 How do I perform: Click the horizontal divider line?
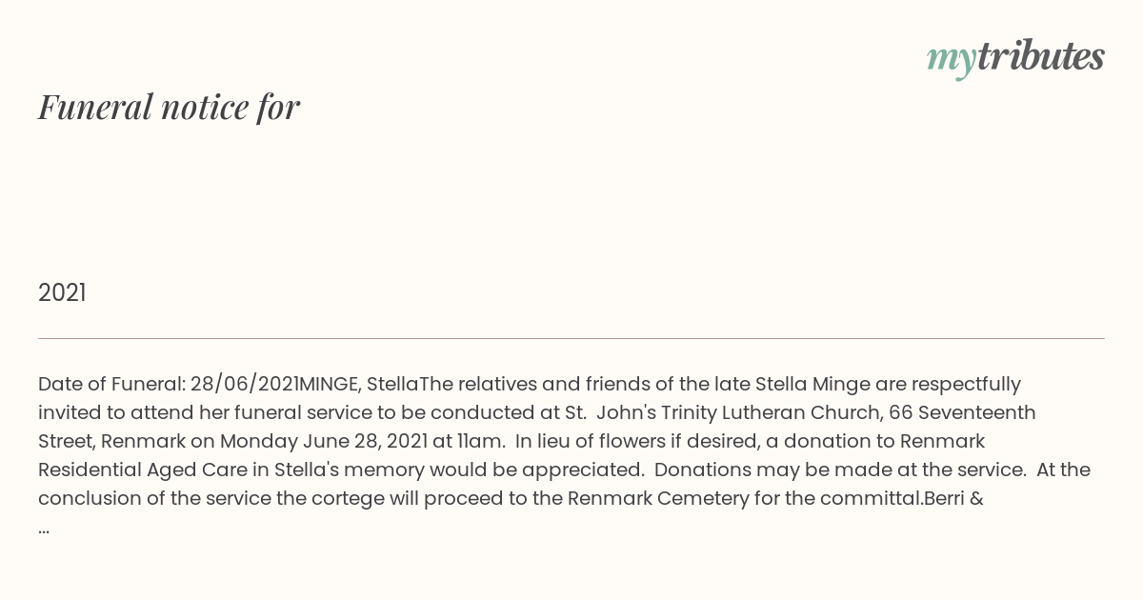tap(571, 338)
